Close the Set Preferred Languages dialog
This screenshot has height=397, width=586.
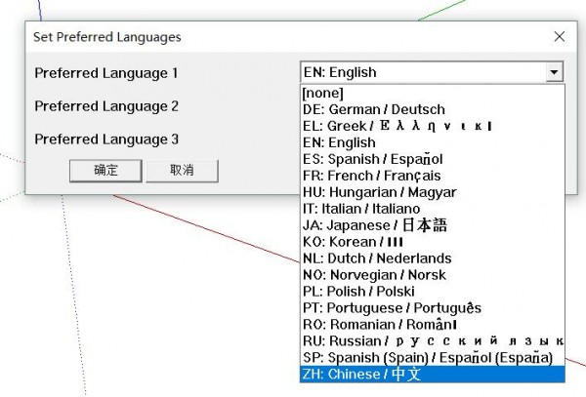pyautogui.click(x=559, y=37)
